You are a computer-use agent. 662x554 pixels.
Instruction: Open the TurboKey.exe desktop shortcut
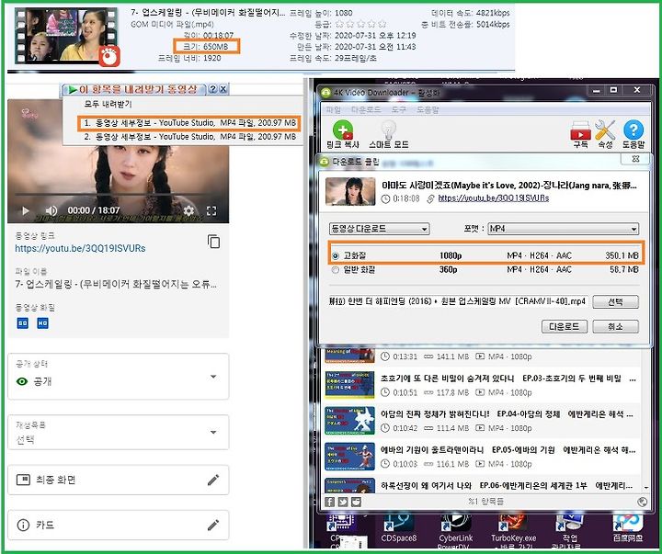coord(513,530)
